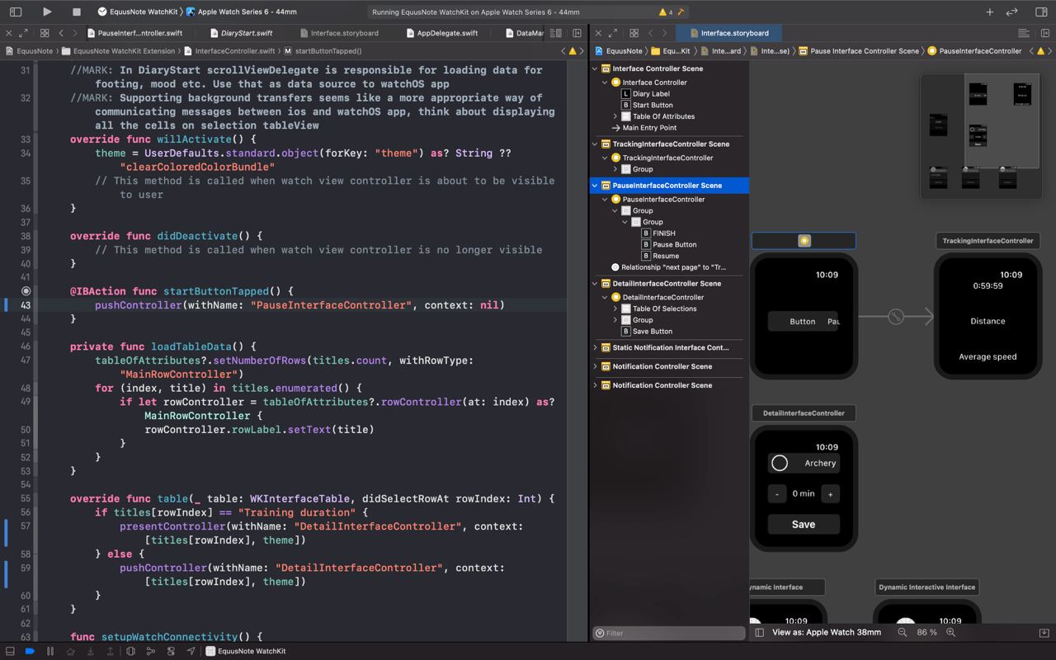Select Save Button in outline

[647, 332]
